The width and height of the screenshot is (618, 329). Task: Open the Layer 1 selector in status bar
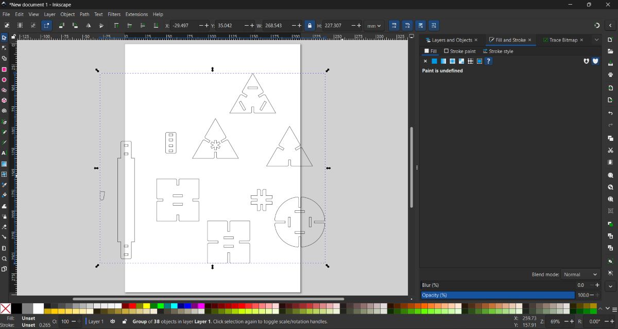pyautogui.click(x=96, y=321)
